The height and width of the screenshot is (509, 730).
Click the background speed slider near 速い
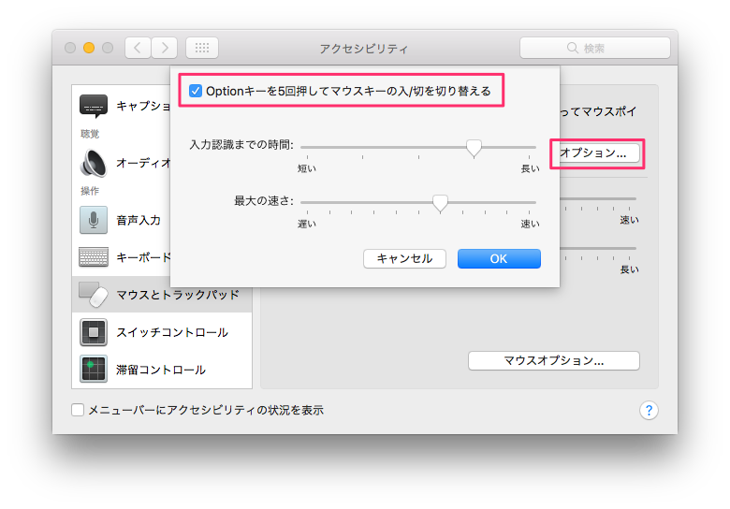point(598,199)
